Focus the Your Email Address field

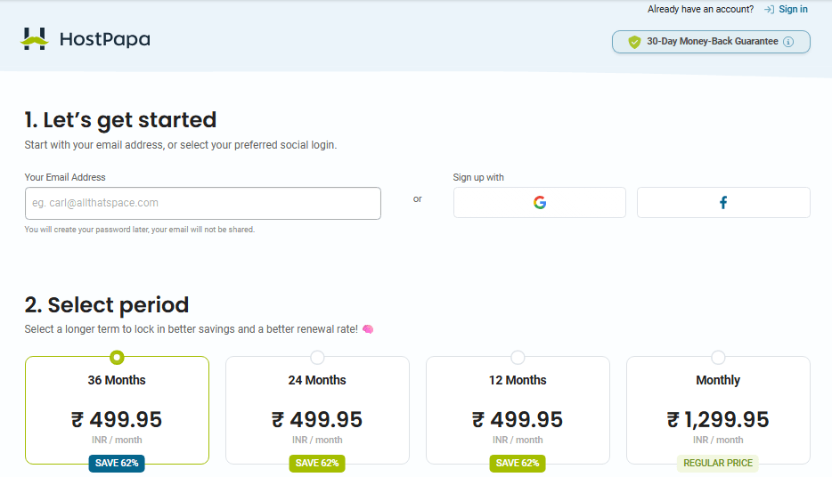(203, 203)
